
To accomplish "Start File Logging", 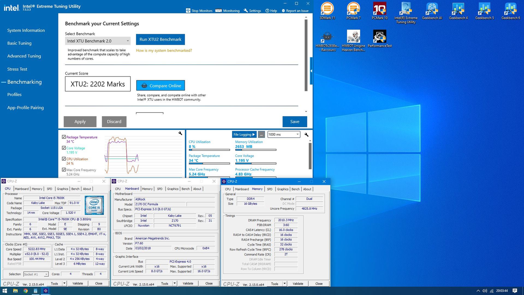I will click(244, 134).
